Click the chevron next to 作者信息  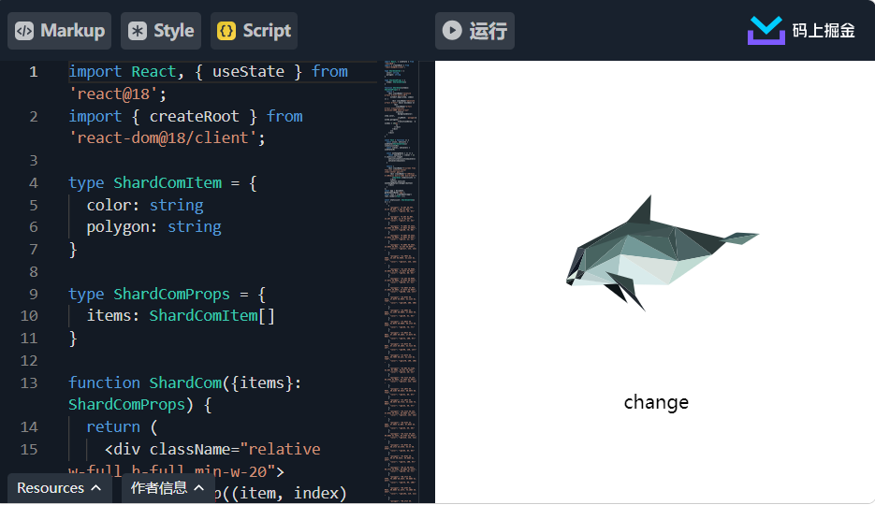tap(198, 488)
